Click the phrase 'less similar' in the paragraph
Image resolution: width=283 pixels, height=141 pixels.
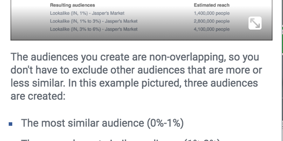[38, 83]
